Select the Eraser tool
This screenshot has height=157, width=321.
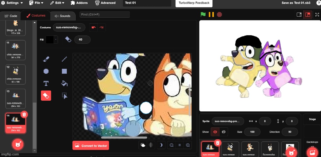pyautogui.click(x=46, y=95)
